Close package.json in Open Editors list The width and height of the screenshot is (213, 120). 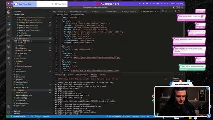(15, 38)
